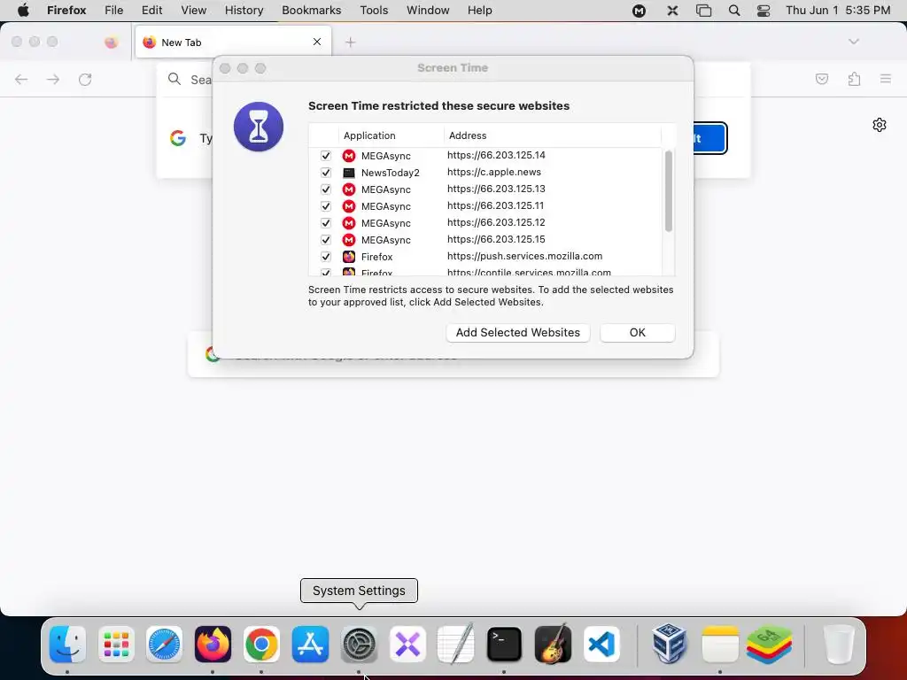
Task: Open the File menu
Action: point(114,11)
